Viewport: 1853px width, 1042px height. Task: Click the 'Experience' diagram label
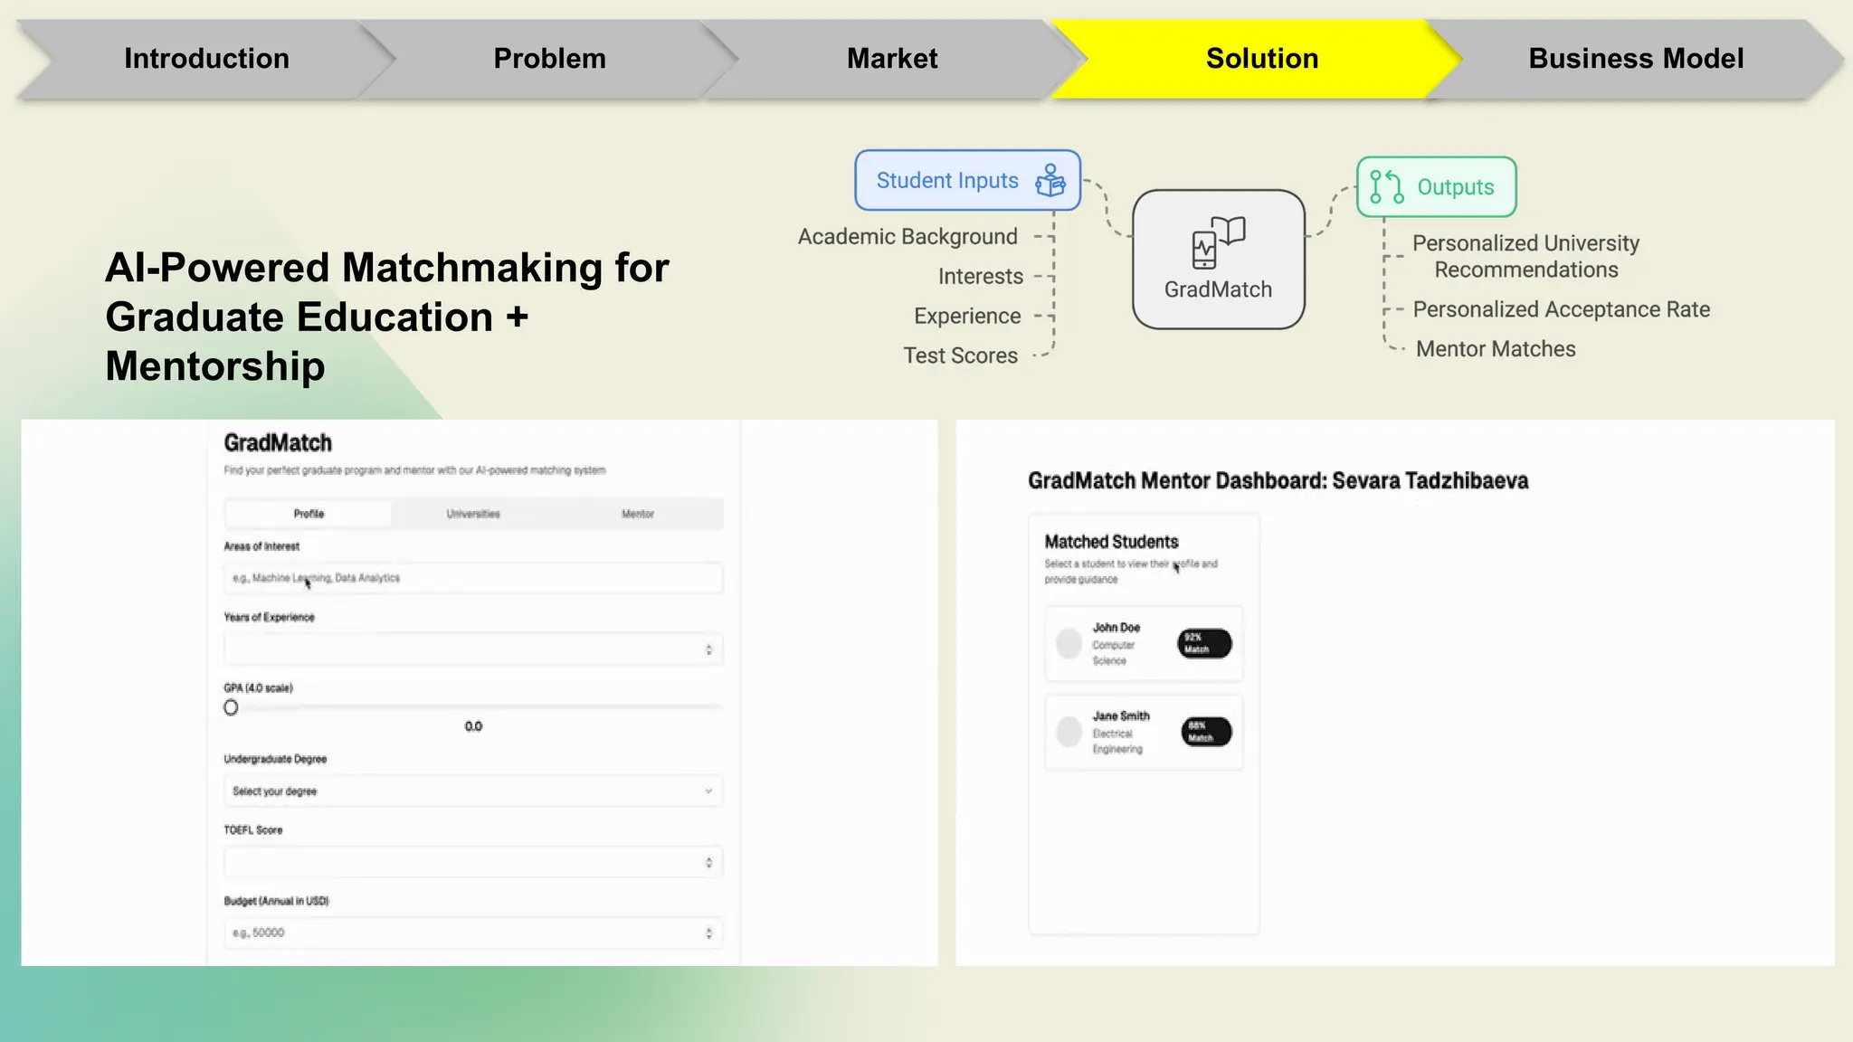967,317
